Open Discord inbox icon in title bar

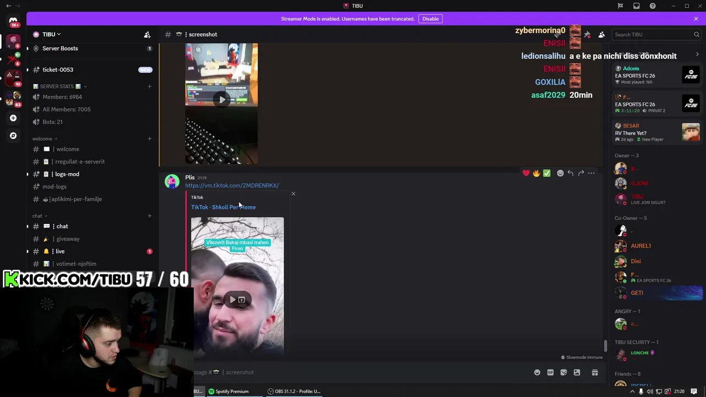637,6
